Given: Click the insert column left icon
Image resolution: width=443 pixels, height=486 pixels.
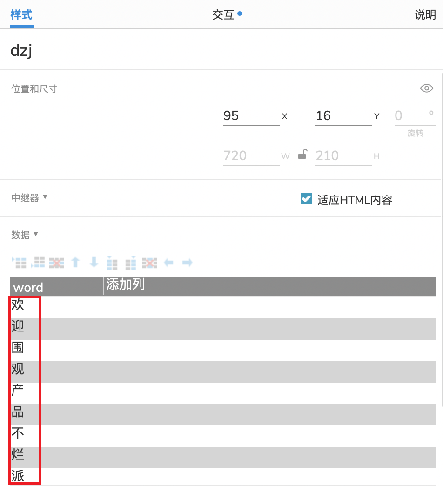Looking at the screenshot, I should tap(112, 263).
